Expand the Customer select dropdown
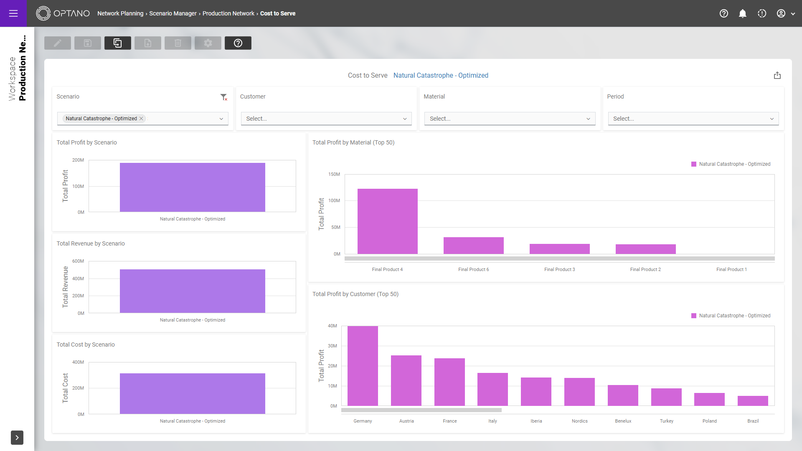 pos(326,119)
